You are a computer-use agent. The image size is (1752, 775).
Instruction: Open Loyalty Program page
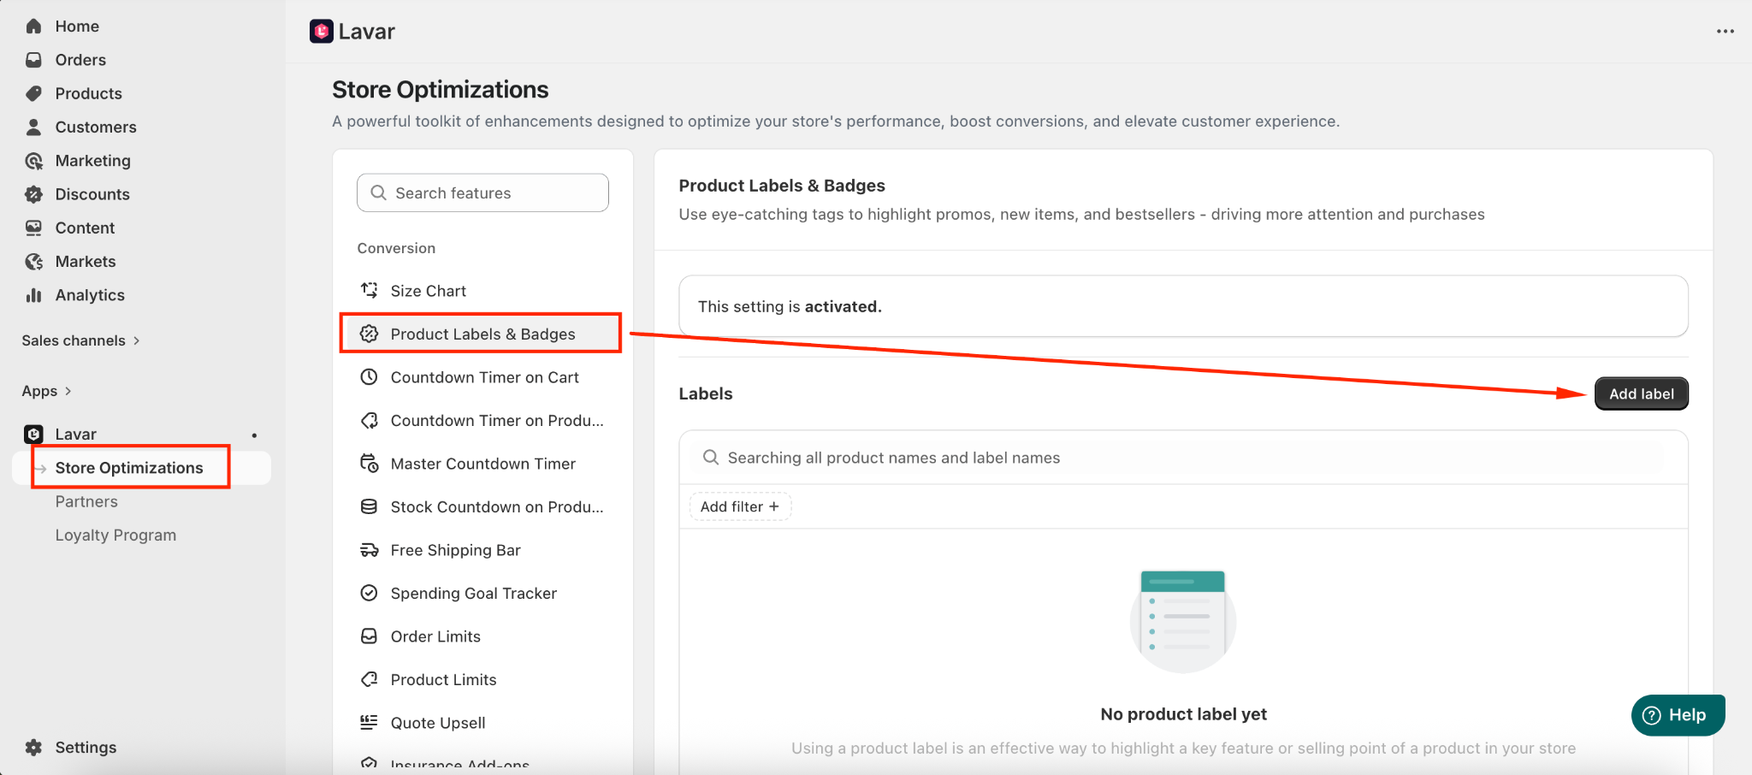115,535
